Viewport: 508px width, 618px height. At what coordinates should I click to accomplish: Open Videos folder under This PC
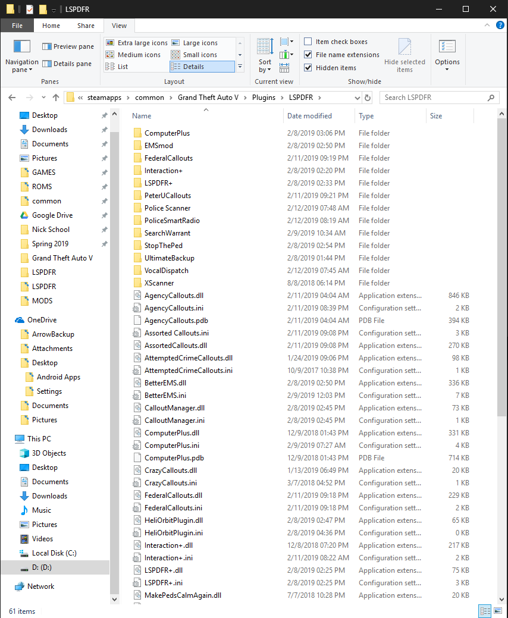(42, 539)
